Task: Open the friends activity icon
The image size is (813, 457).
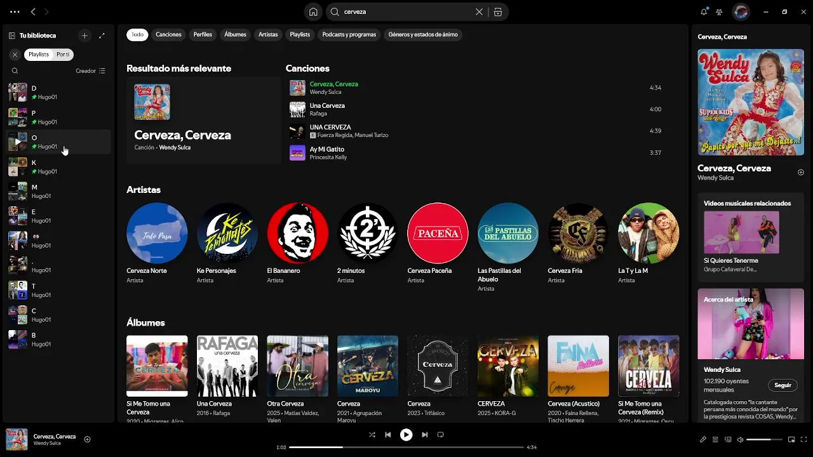Action: tap(719, 11)
